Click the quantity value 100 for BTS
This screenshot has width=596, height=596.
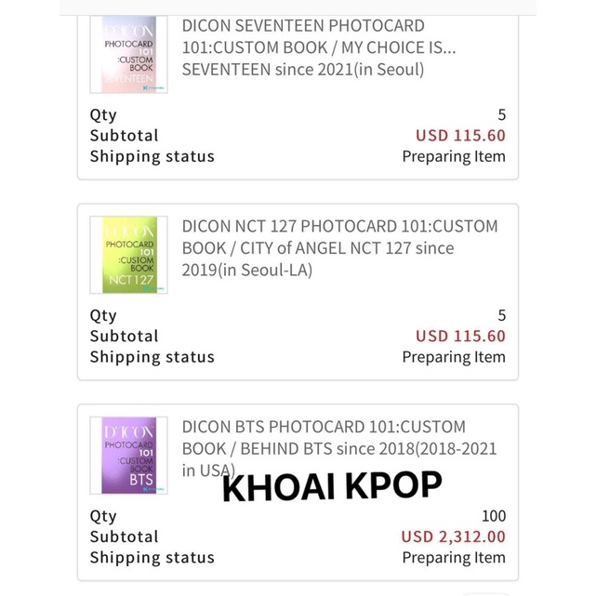(494, 516)
